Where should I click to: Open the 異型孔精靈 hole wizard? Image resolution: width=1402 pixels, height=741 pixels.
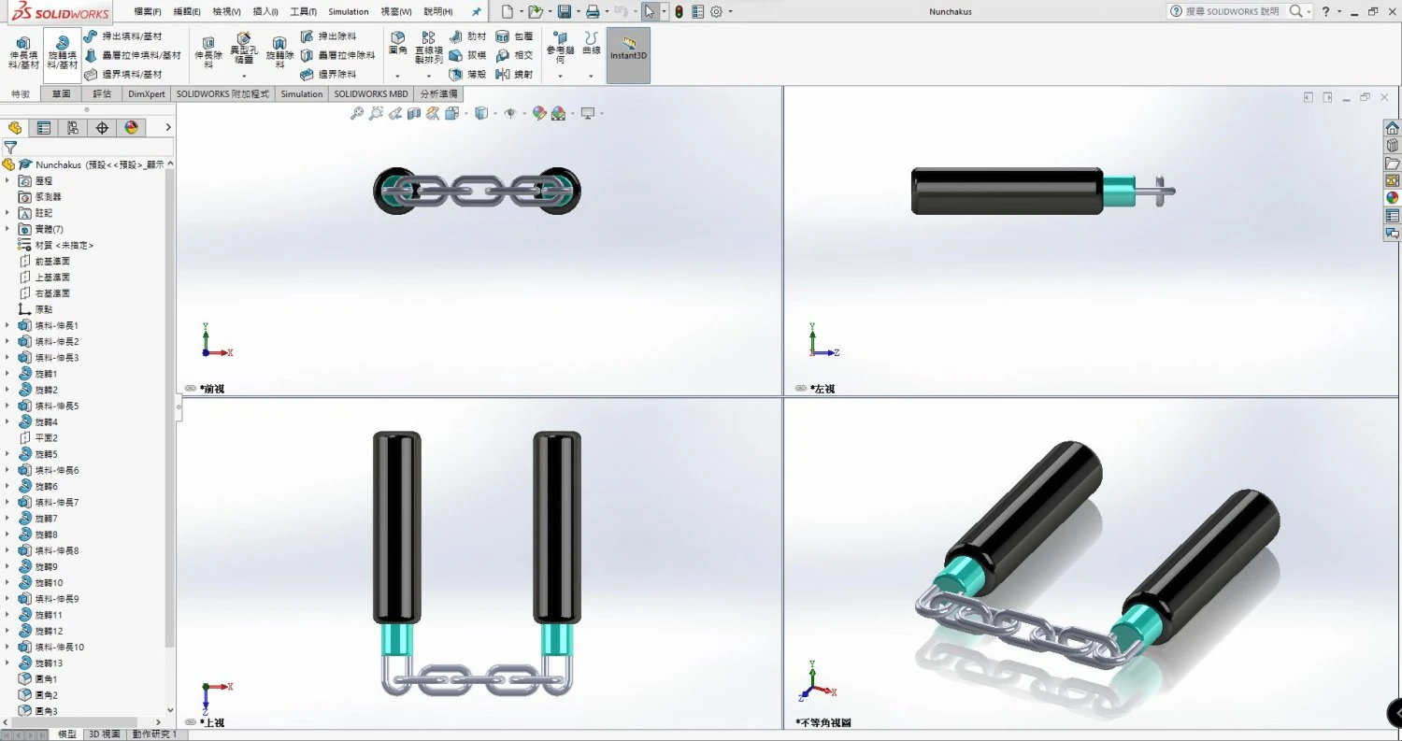coord(243,49)
